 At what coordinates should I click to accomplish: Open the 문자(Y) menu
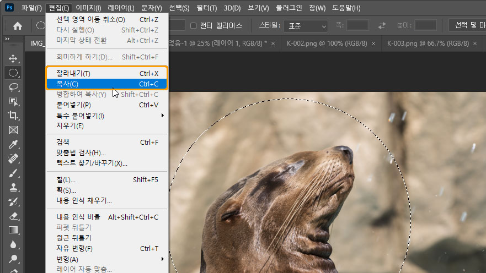click(x=152, y=8)
